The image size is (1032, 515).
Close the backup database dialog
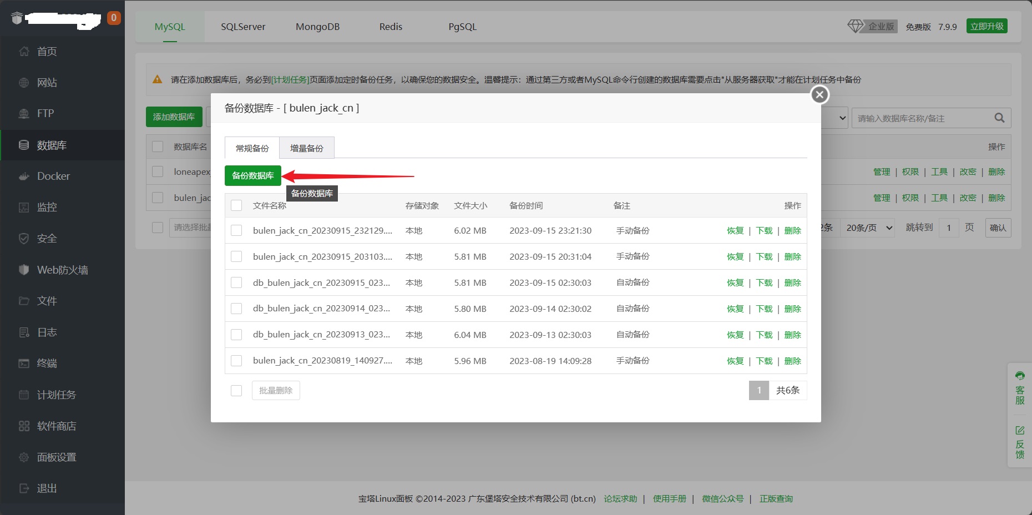point(819,94)
